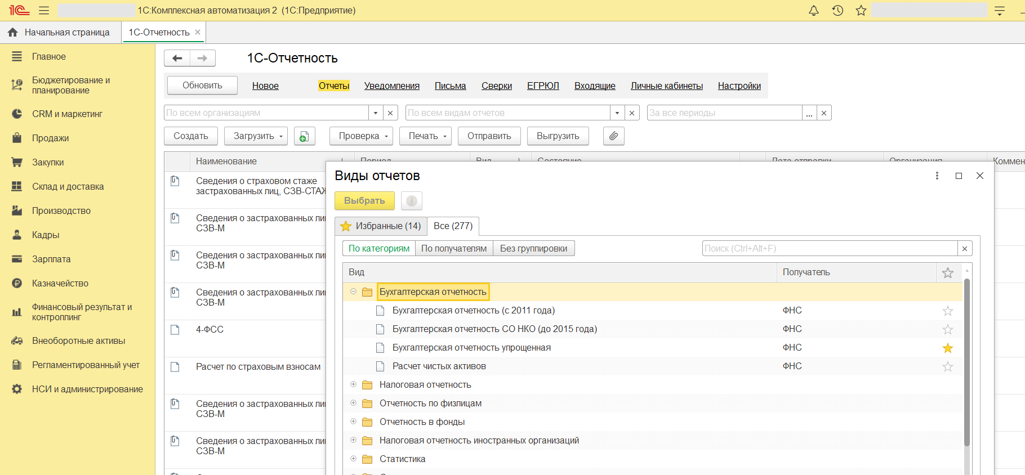1025x475 pixels.
Task: Expand Отчетность в фонды folder
Action: click(x=353, y=422)
